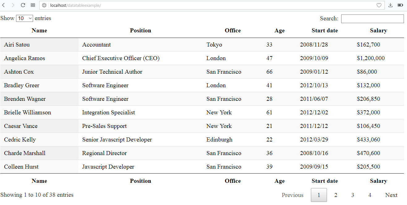The height and width of the screenshot is (205, 407).
Task: Add page to favorites via heart icon
Action: click(x=379, y=5)
